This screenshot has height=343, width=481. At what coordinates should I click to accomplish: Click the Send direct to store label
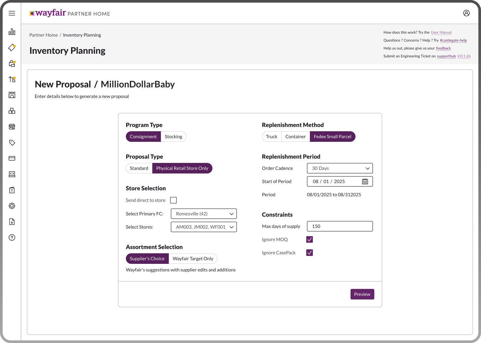(x=146, y=200)
